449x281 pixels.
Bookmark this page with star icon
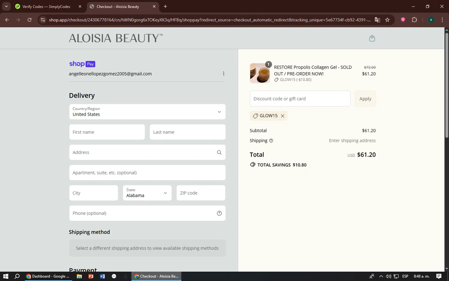click(x=387, y=20)
